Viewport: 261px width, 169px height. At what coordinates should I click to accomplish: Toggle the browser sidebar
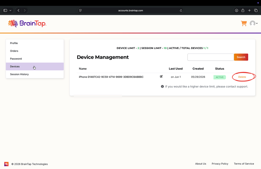pyautogui.click(x=5, y=10)
